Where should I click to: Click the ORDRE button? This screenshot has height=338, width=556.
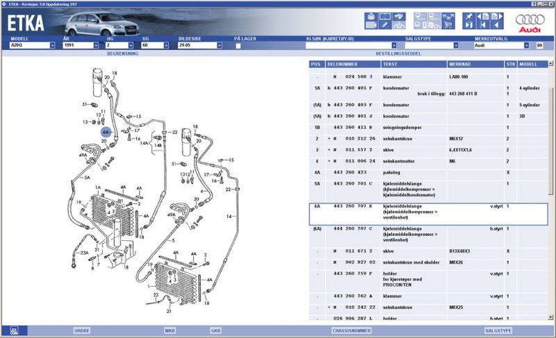(82, 331)
